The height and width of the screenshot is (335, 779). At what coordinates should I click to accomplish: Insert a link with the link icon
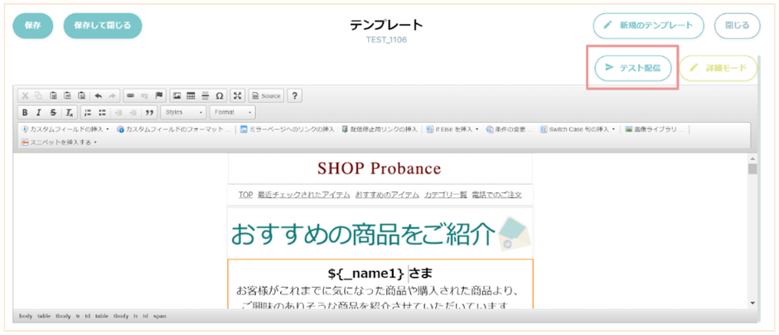pos(130,95)
